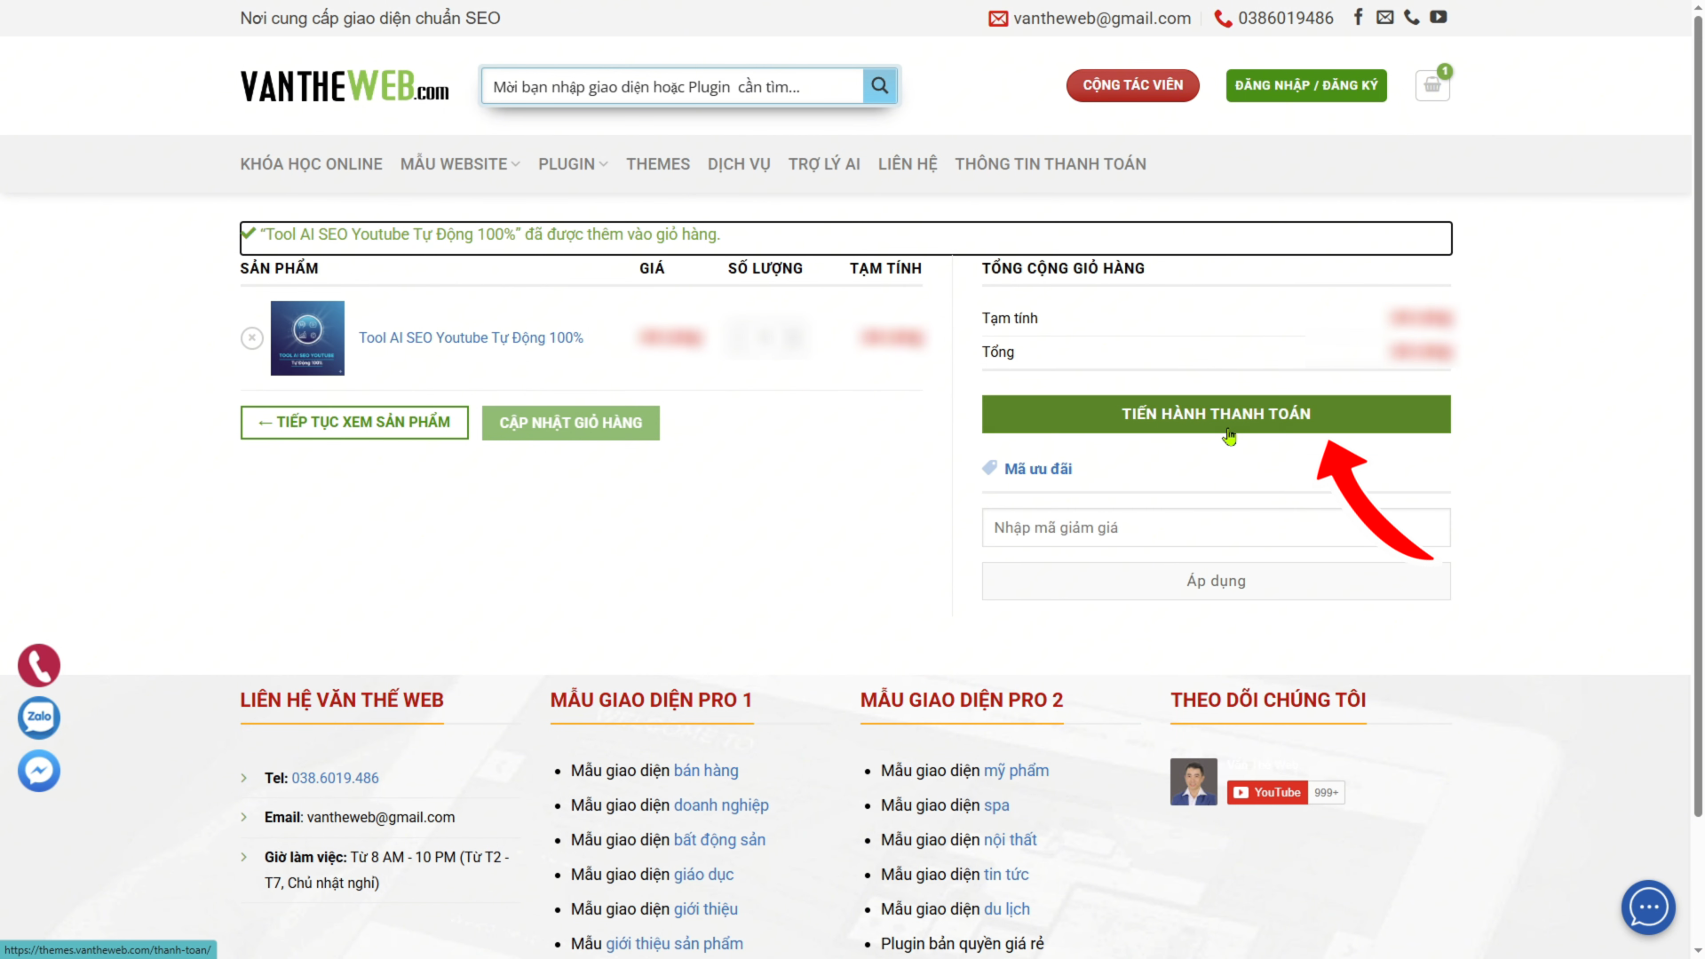
Task: Click the envelope icon beside Facebook icon
Action: point(1385,17)
